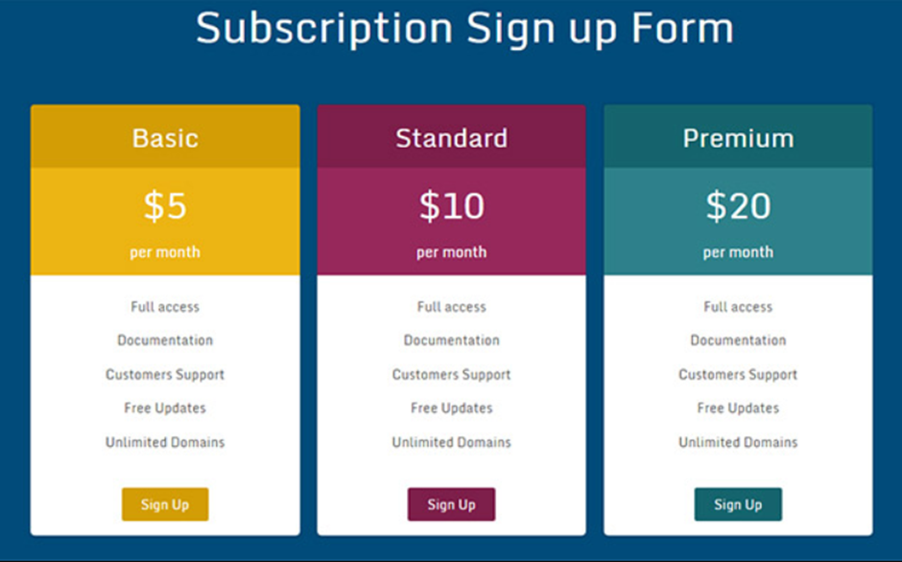Select the Standard plan header

click(x=451, y=137)
